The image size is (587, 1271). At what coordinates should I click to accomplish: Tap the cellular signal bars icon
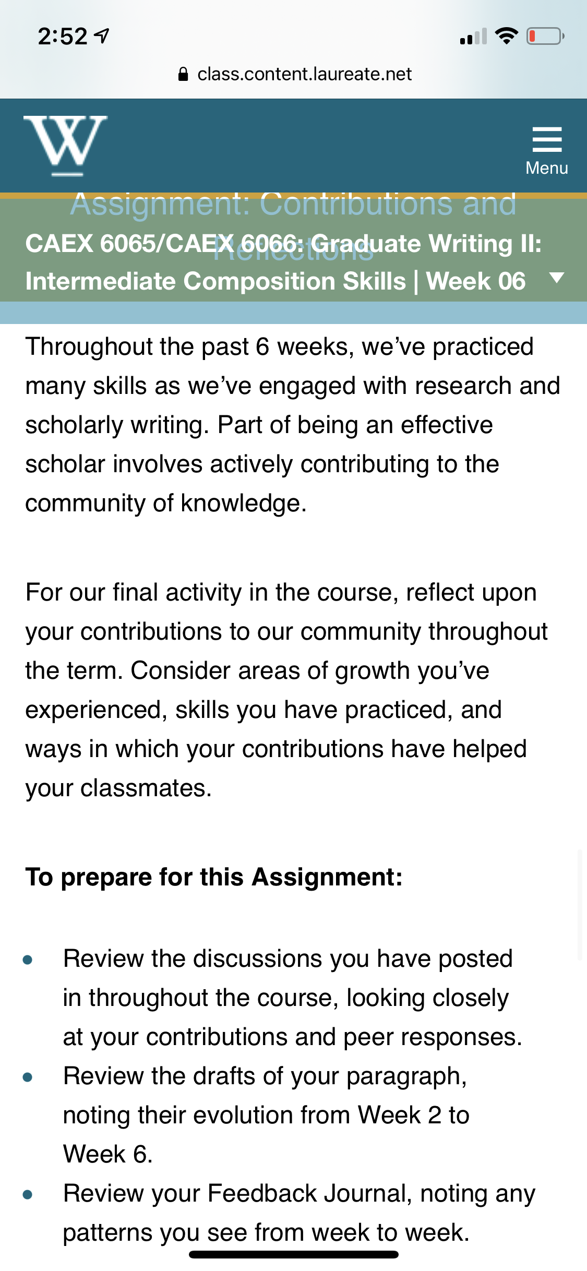[473, 36]
